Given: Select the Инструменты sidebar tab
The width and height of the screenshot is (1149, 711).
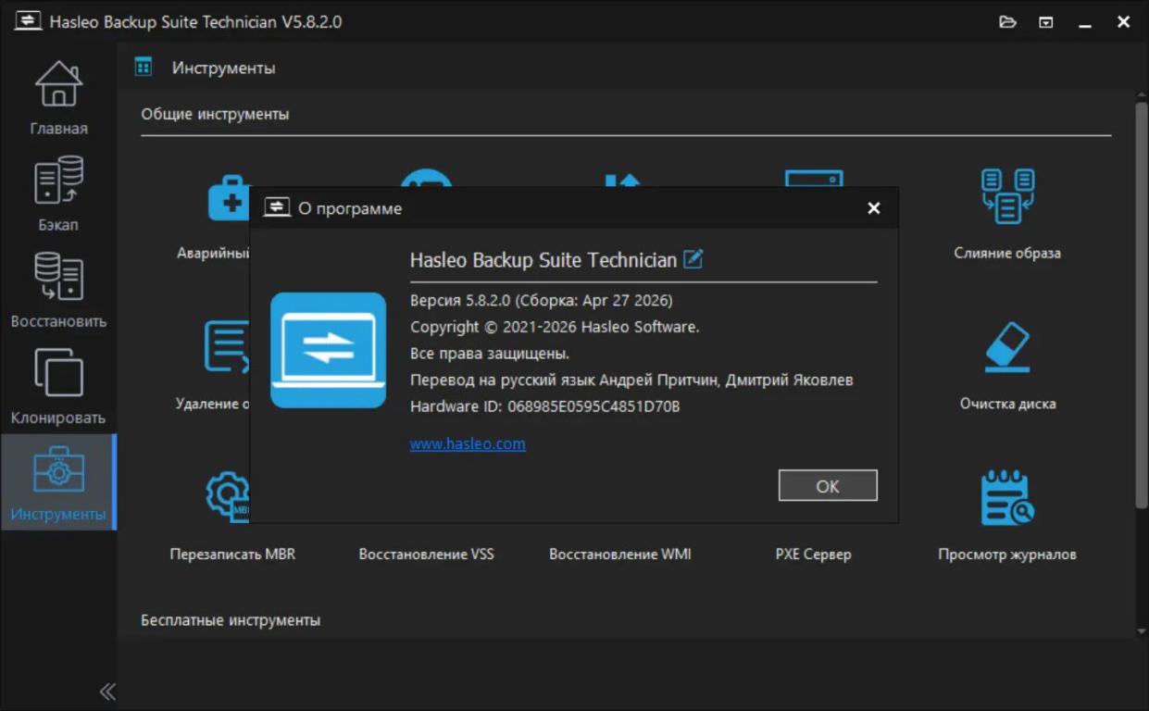Looking at the screenshot, I should coord(58,482).
